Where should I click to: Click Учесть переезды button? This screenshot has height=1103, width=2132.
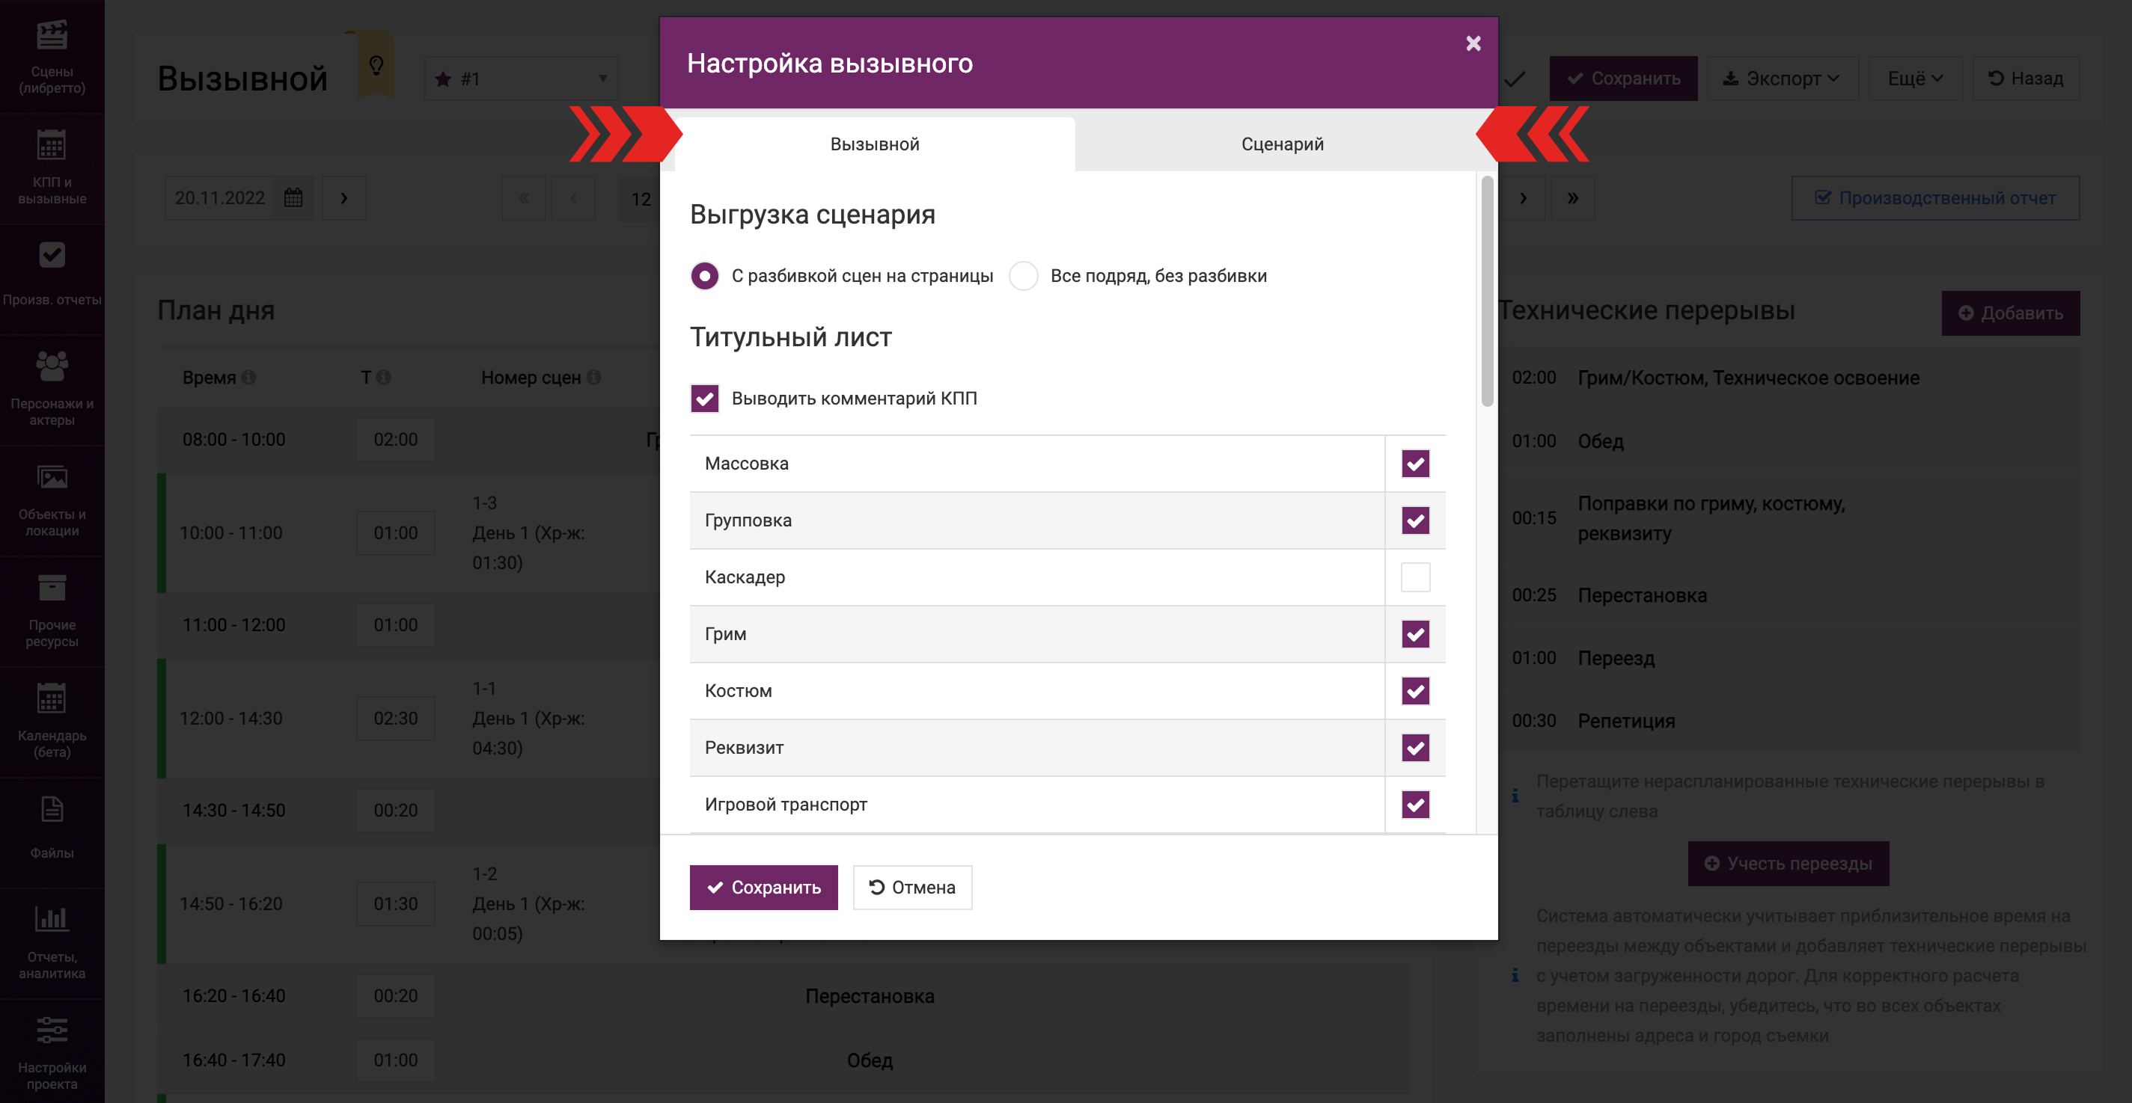(x=1789, y=863)
